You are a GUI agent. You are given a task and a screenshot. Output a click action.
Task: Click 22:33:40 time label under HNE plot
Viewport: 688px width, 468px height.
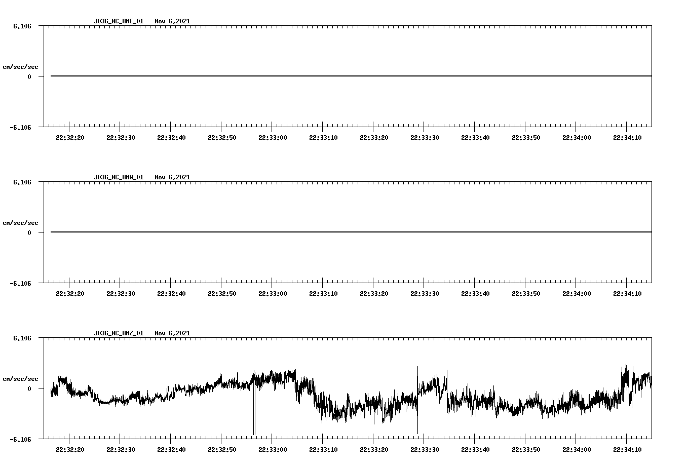tap(475, 138)
